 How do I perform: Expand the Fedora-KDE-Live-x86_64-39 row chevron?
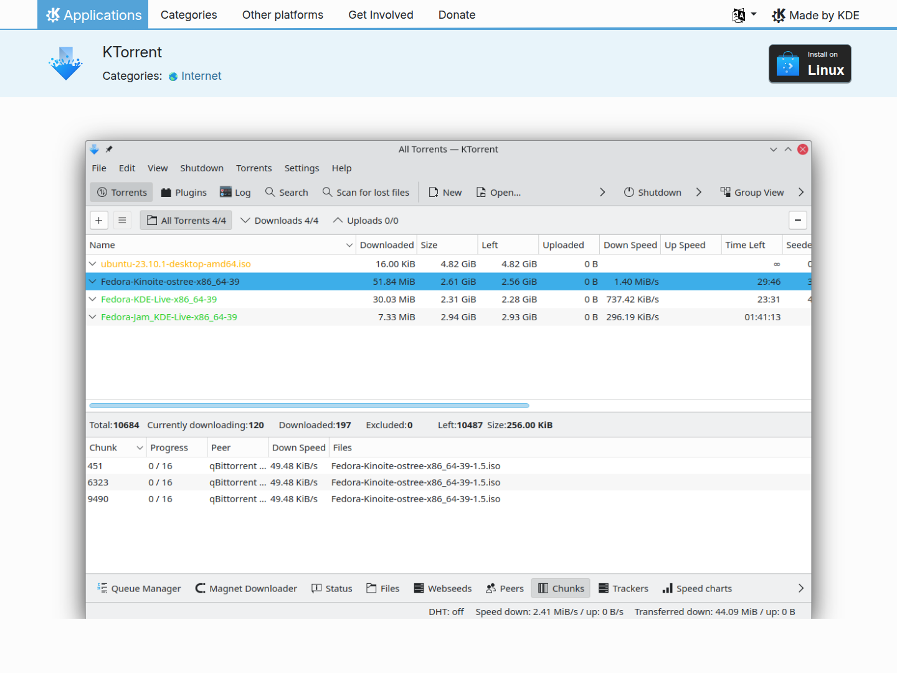pos(93,300)
